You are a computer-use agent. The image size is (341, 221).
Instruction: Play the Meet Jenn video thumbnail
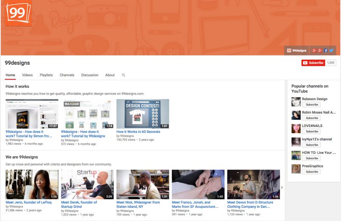pyautogui.click(x=32, y=184)
